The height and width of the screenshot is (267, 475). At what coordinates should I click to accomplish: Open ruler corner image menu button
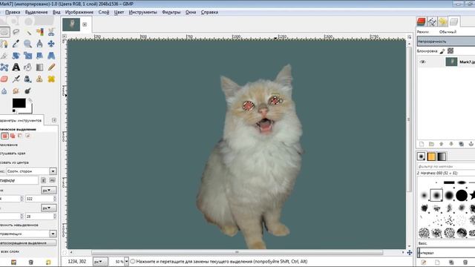coord(65,36)
